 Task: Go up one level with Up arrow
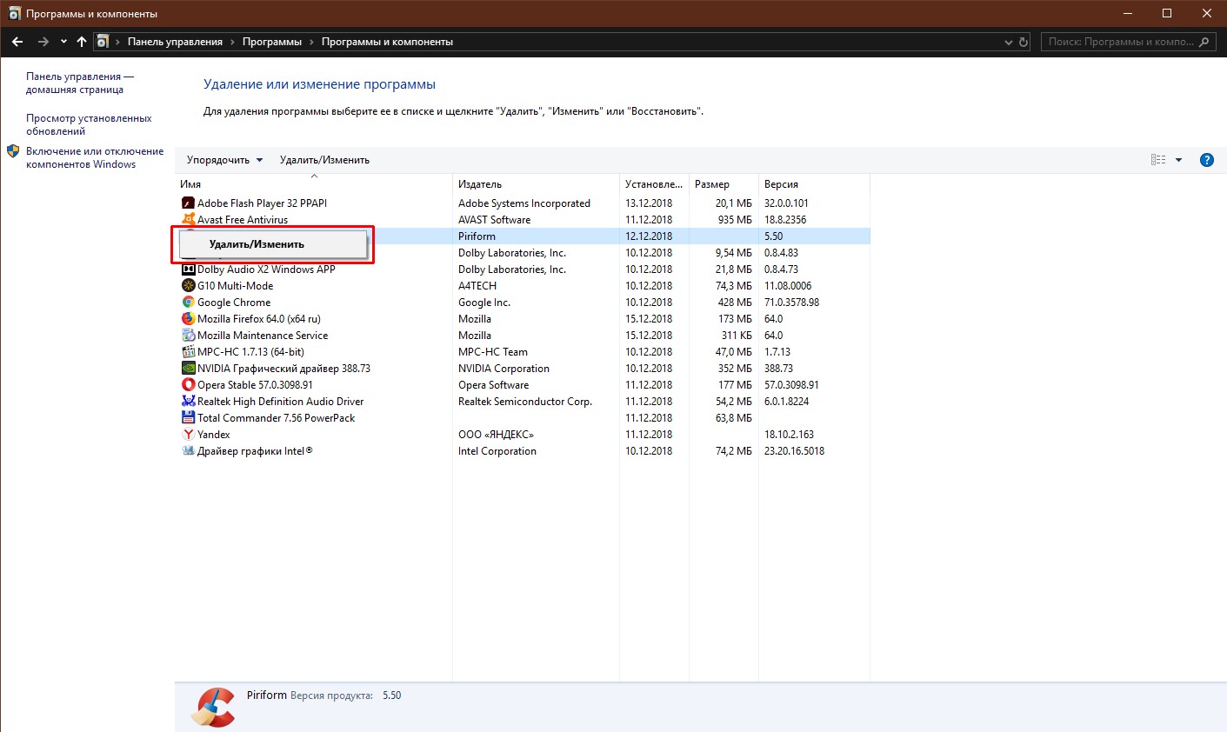pos(82,42)
